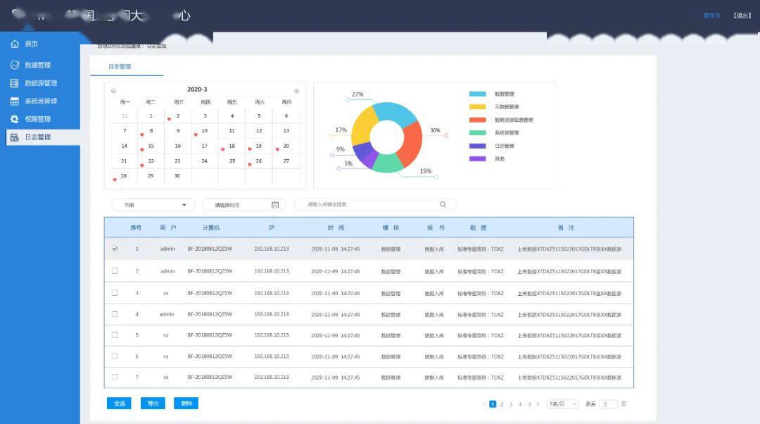This screenshot has height=424, width=760.
Task: Check the checkbox for row 4
Action: (115, 314)
